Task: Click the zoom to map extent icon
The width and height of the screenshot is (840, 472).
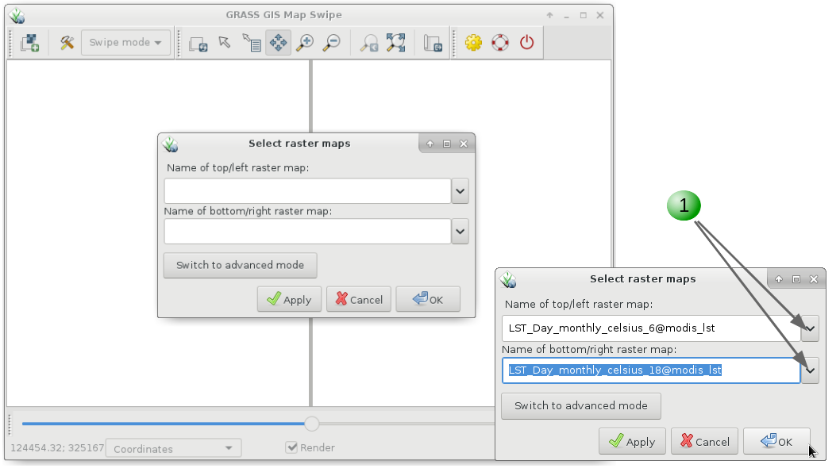Action: click(x=396, y=43)
